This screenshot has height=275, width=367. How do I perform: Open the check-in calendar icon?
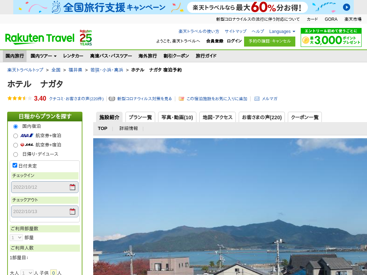tap(72, 187)
